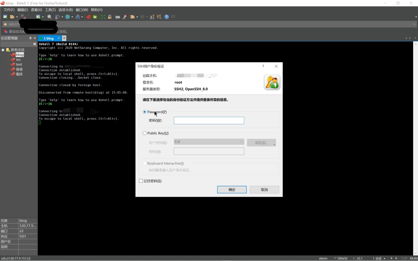The image size is (418, 261).
Task: Close the 会话管理器 panel
Action: 35,38
